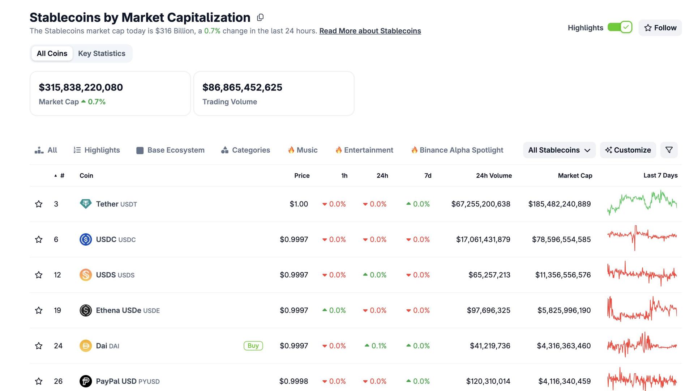Open the All Stablecoins dropdown
The image size is (694, 391).
(x=558, y=150)
